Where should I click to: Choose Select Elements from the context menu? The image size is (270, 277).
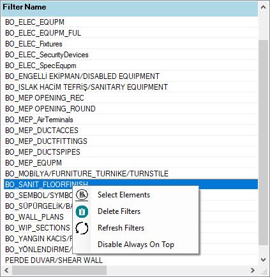pos(124,195)
